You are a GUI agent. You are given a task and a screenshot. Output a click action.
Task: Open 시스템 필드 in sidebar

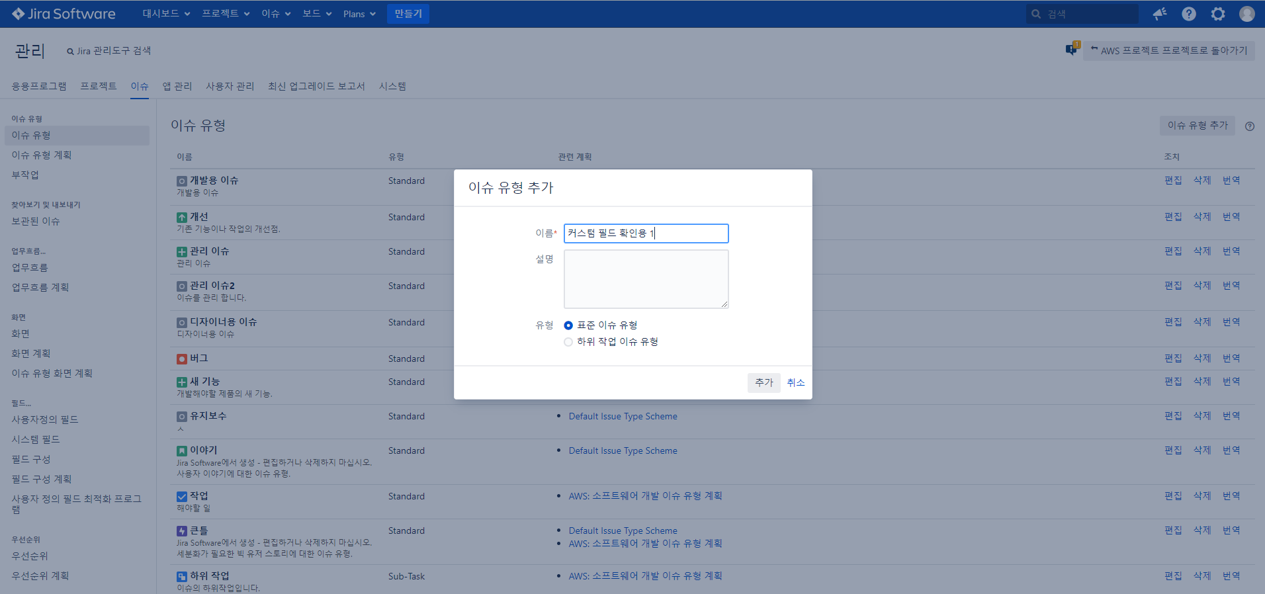(36, 439)
